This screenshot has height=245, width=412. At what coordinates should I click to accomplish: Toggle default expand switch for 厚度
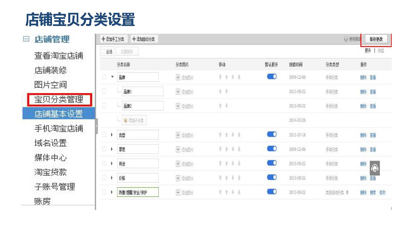click(x=272, y=148)
